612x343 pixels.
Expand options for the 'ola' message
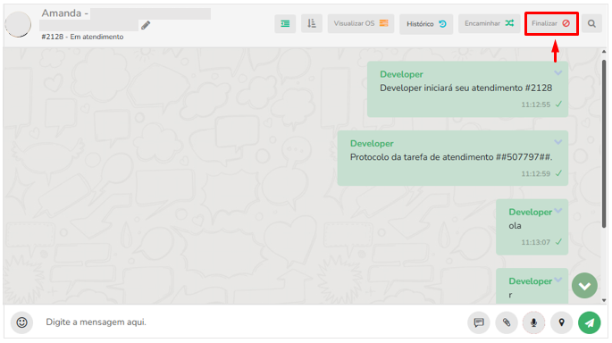pos(558,211)
